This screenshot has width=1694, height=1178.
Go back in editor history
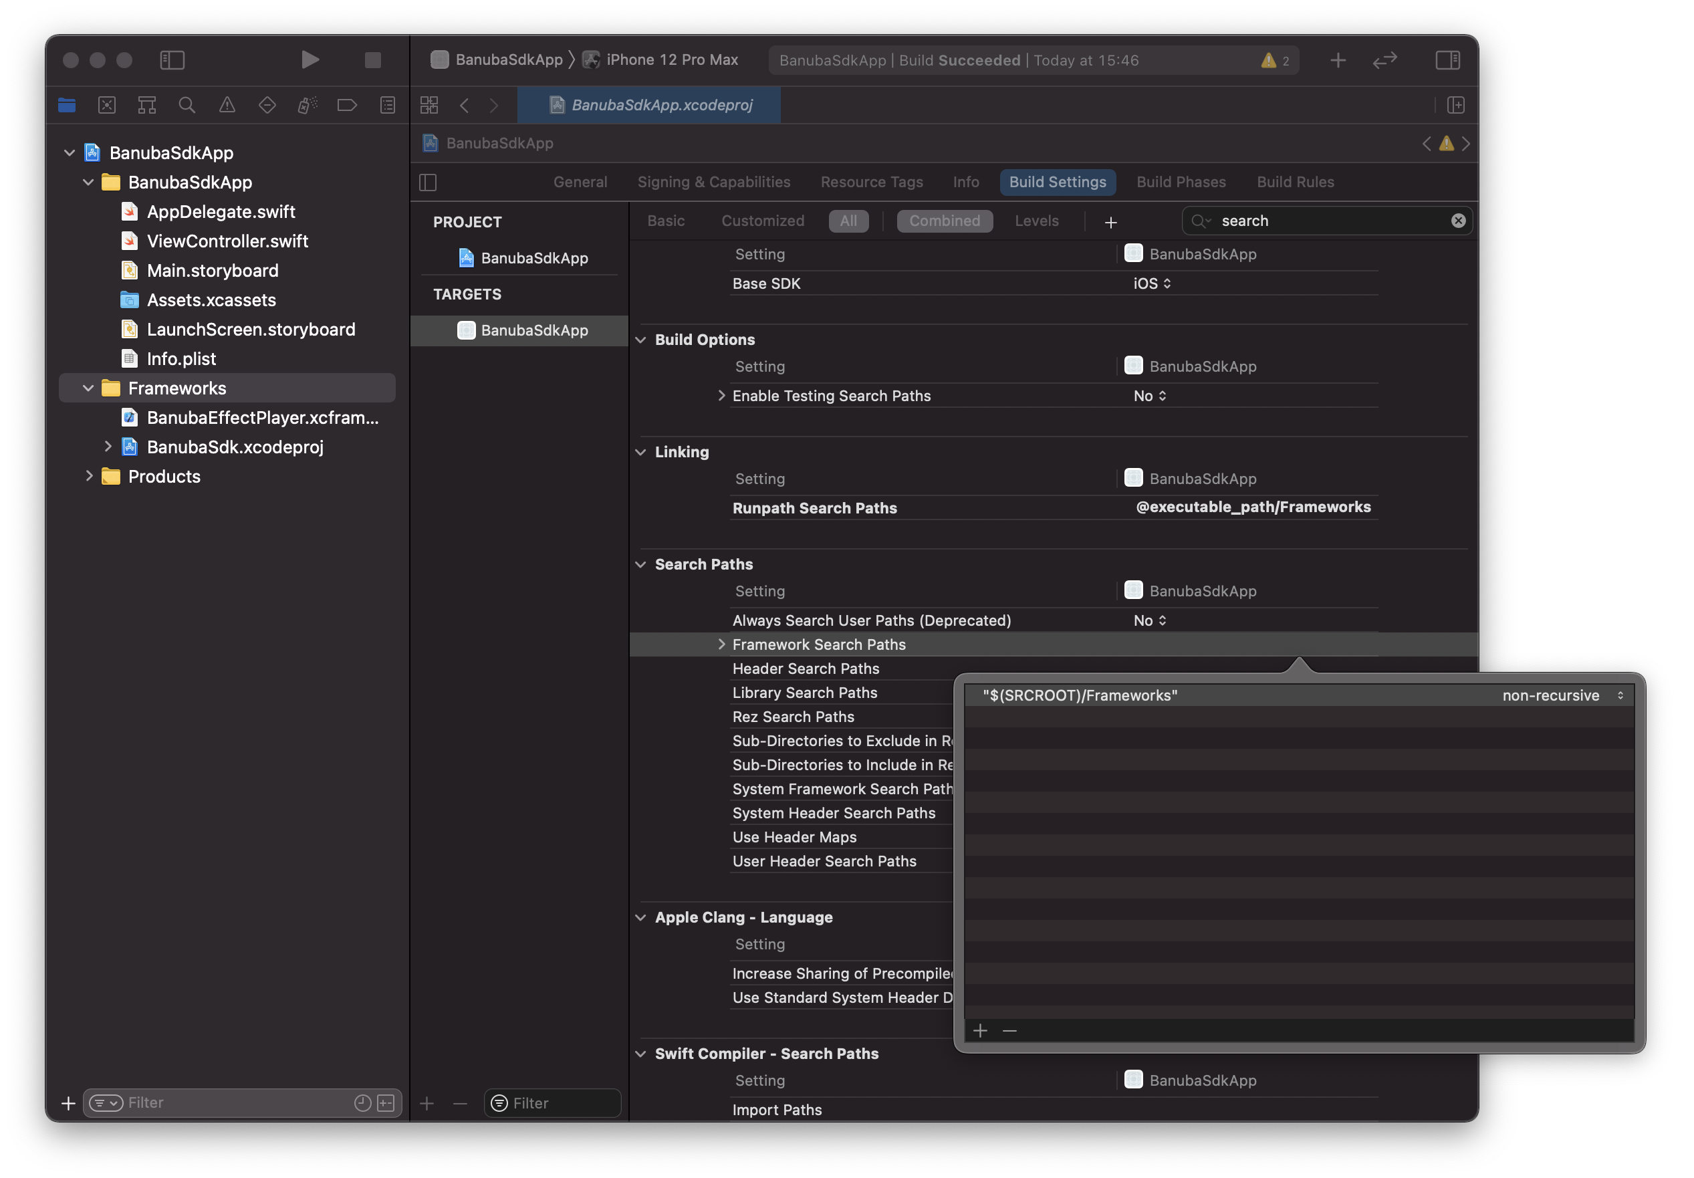(x=464, y=105)
